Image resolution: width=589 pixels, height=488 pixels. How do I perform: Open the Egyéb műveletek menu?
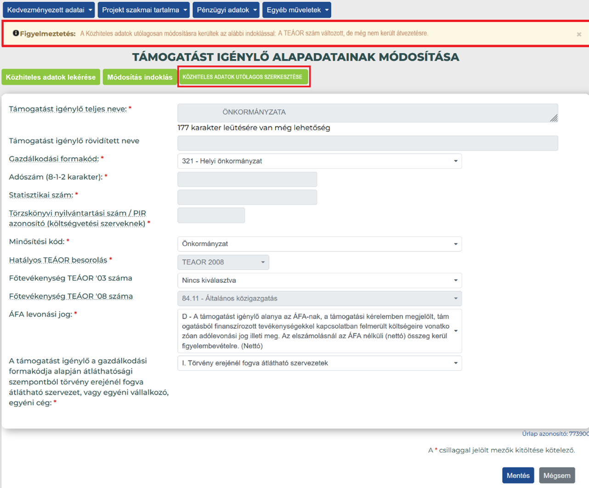tap(297, 10)
